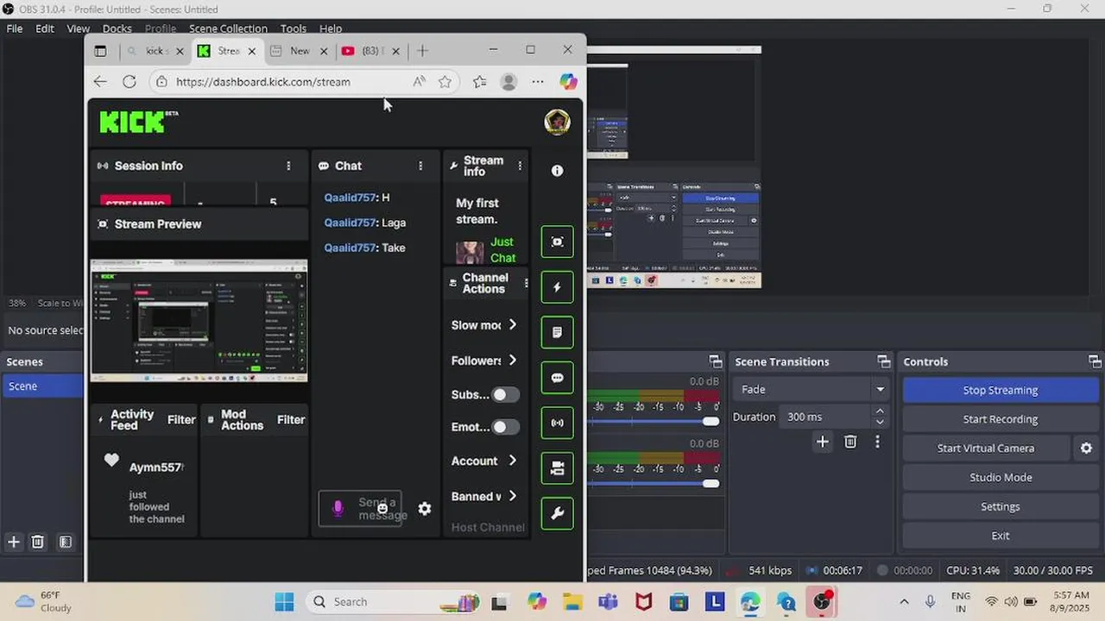Click the wrench sidebar icon
This screenshot has height=621, width=1105.
coord(557,514)
